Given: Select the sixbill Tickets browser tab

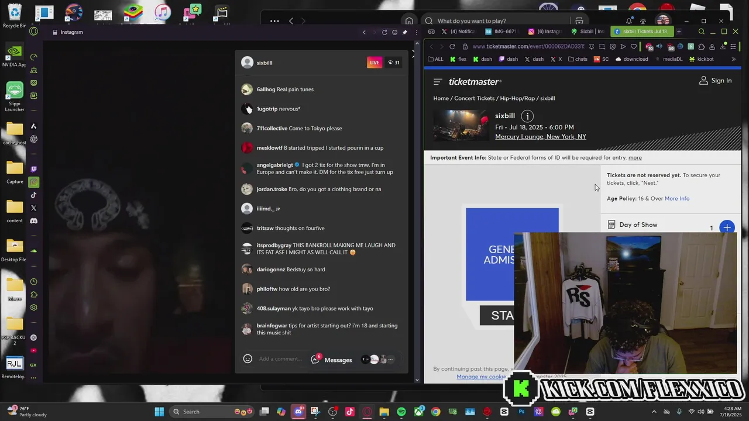Looking at the screenshot, I should [x=642, y=32].
